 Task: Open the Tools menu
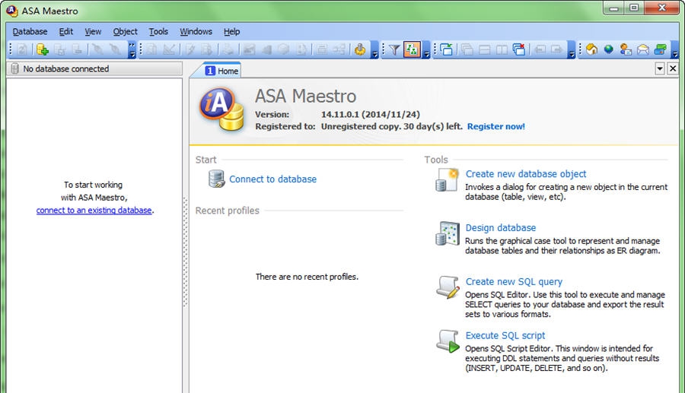coord(158,32)
